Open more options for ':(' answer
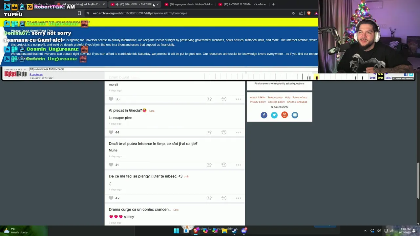 pos(239,198)
